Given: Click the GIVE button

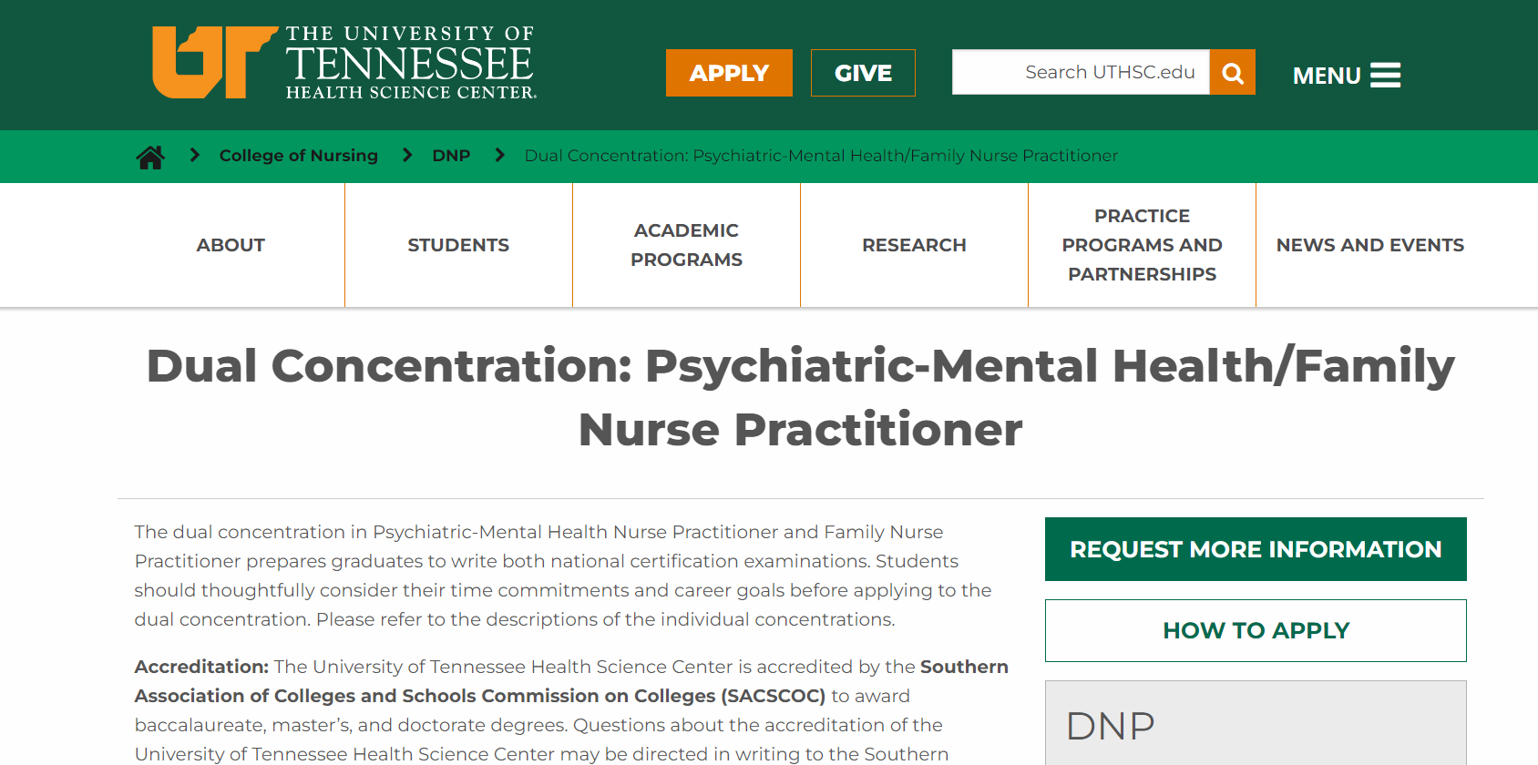Looking at the screenshot, I should (863, 73).
